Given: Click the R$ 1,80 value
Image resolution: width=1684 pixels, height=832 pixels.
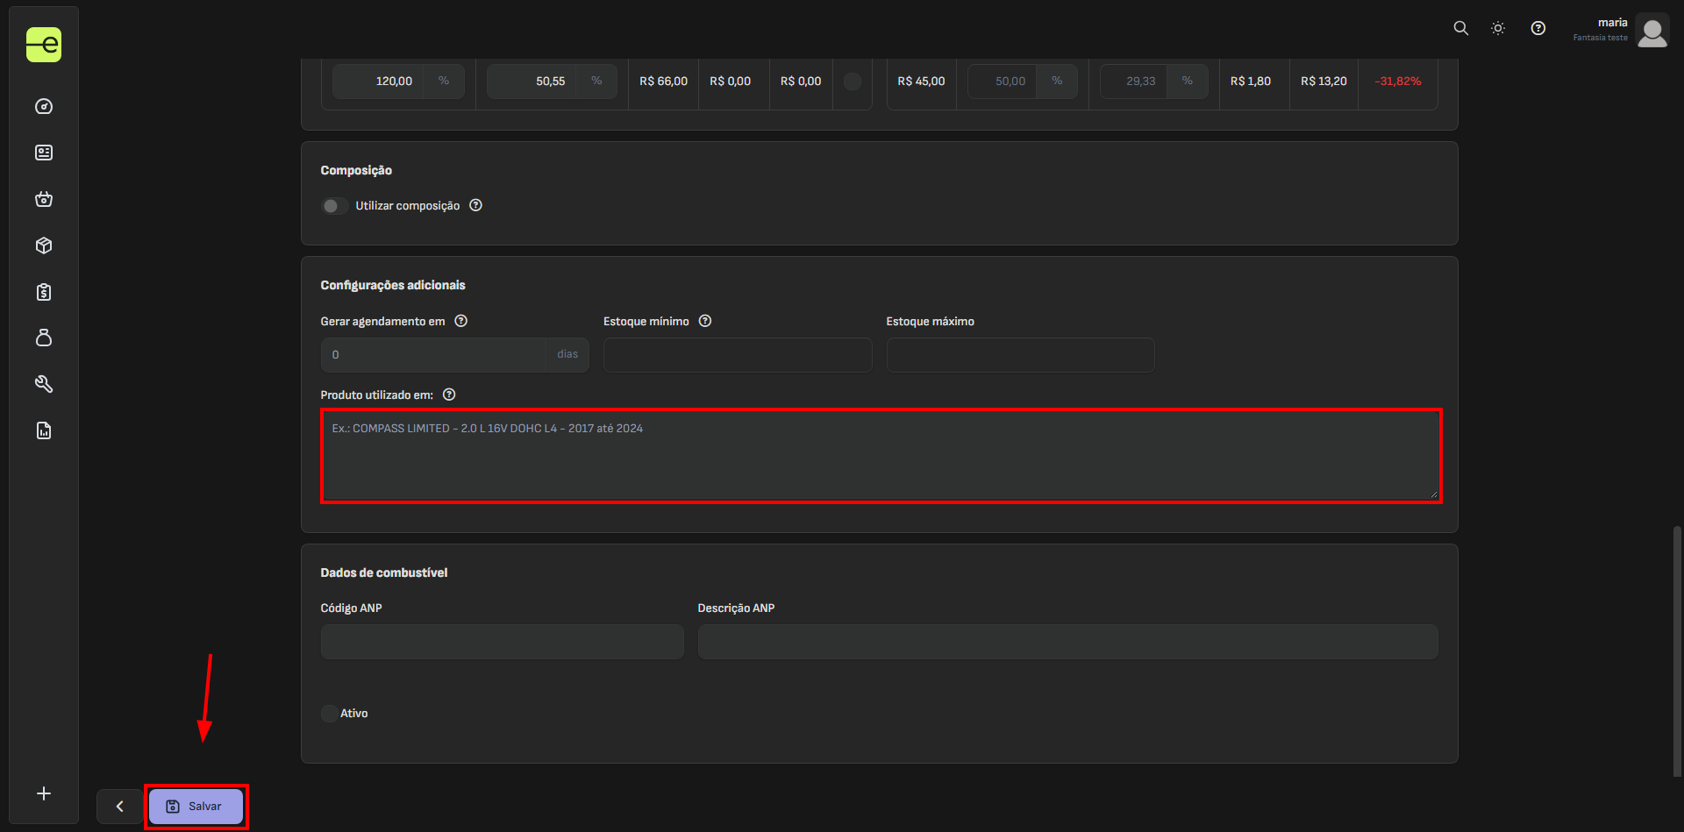Looking at the screenshot, I should (x=1251, y=82).
